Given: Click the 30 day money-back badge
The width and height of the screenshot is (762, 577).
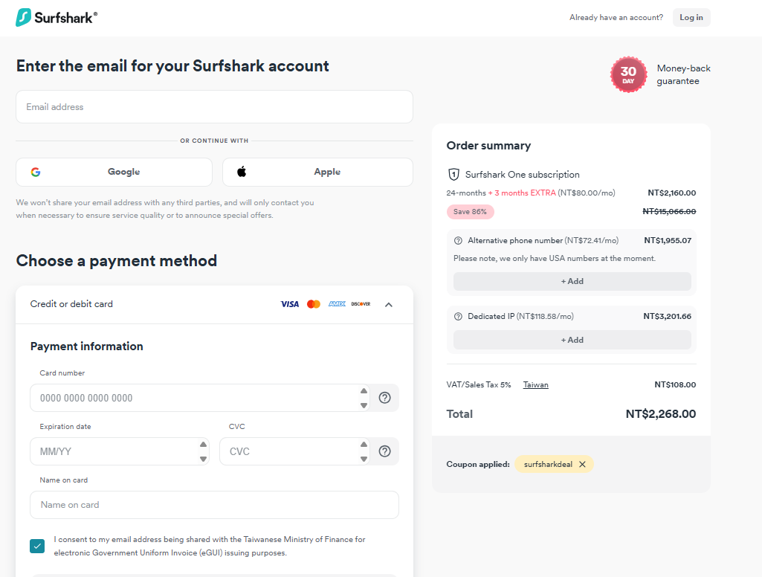Looking at the screenshot, I should [628, 75].
